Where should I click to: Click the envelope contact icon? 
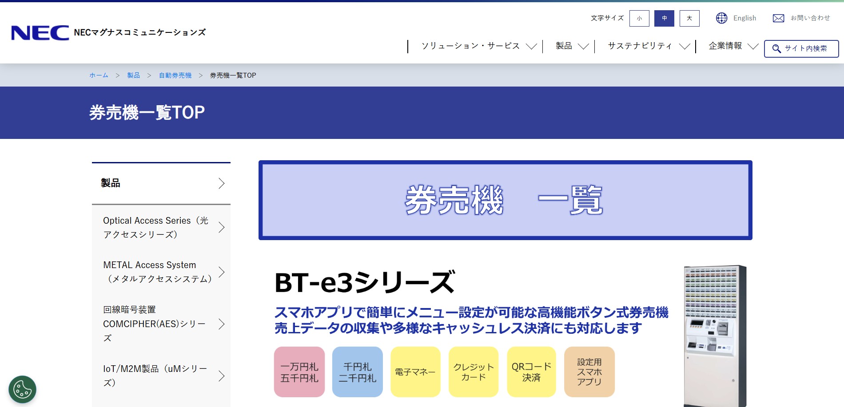(778, 18)
